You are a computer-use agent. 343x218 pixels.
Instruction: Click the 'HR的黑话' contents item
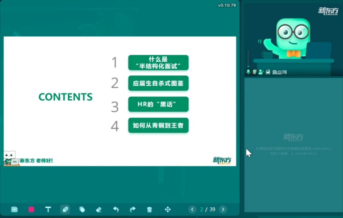158,104
